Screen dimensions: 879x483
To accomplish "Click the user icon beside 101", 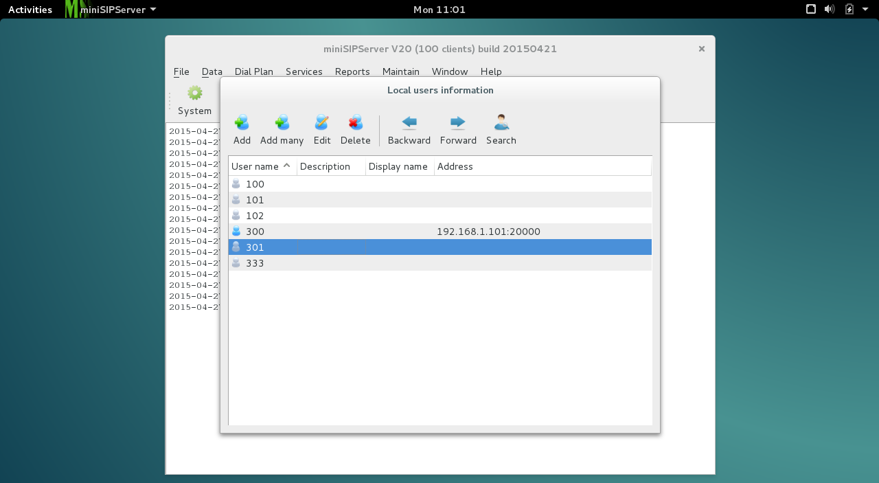I will tap(236, 200).
